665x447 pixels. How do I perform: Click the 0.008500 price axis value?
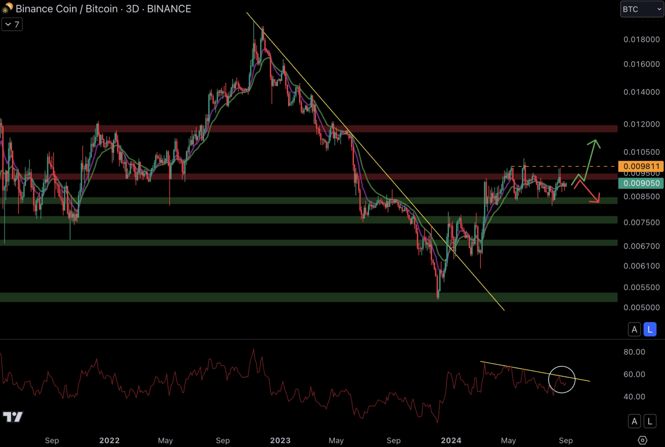tap(641, 197)
